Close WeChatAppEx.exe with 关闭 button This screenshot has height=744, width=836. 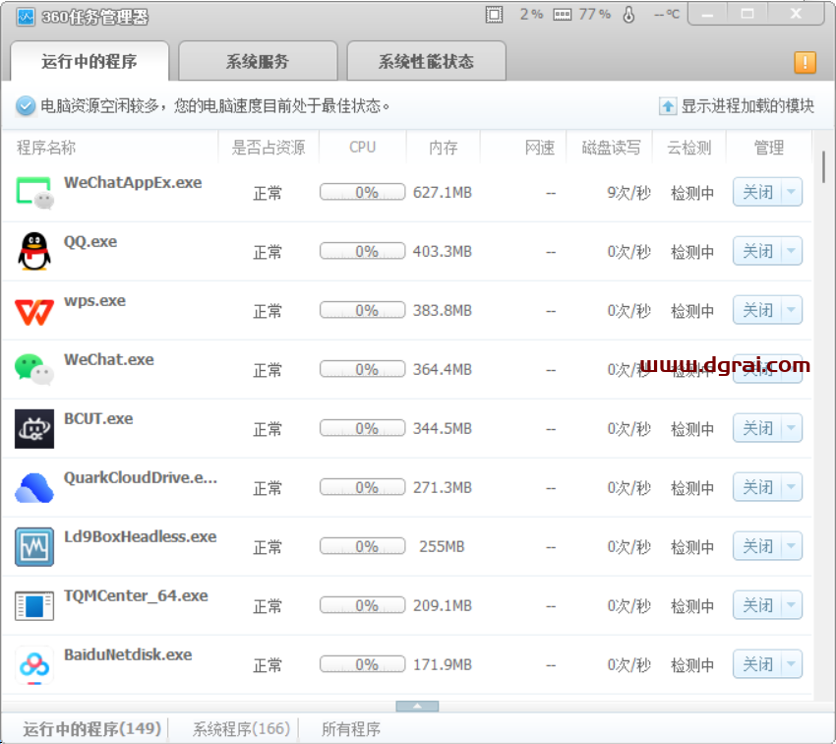tap(757, 192)
